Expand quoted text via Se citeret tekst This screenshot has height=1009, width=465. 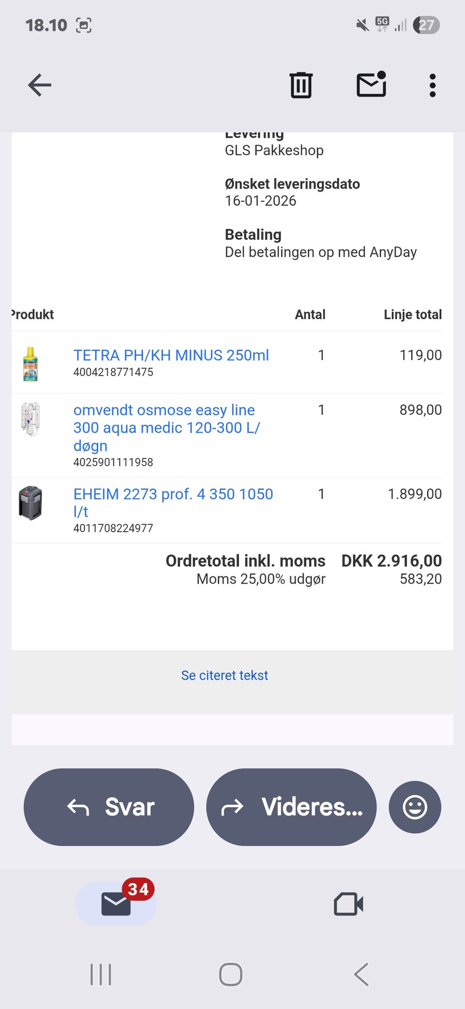click(x=224, y=675)
